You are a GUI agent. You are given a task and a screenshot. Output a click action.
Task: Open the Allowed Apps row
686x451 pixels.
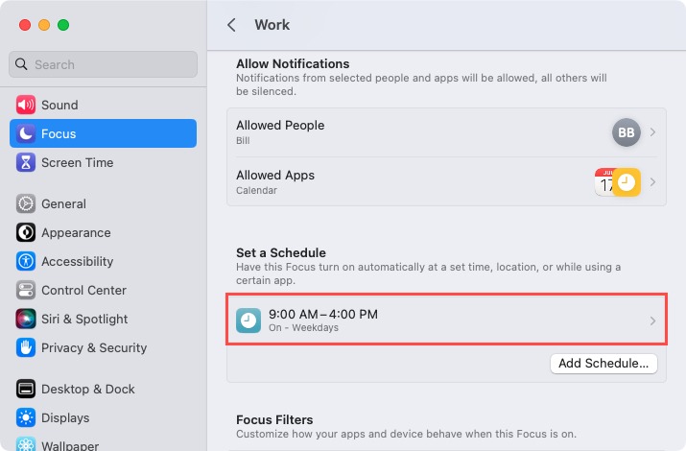[x=447, y=181]
